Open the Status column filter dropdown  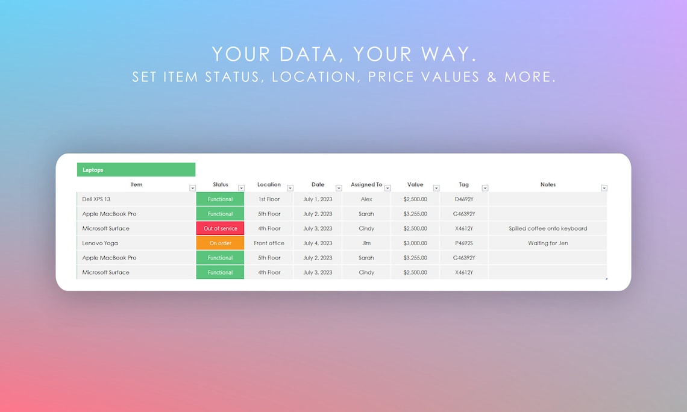[241, 187]
